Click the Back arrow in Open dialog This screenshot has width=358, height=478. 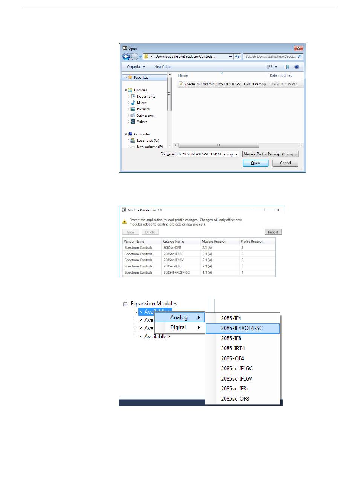(126, 57)
